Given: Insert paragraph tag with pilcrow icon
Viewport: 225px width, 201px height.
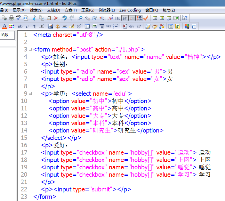Looking at the screenshot, I should 34,26.
